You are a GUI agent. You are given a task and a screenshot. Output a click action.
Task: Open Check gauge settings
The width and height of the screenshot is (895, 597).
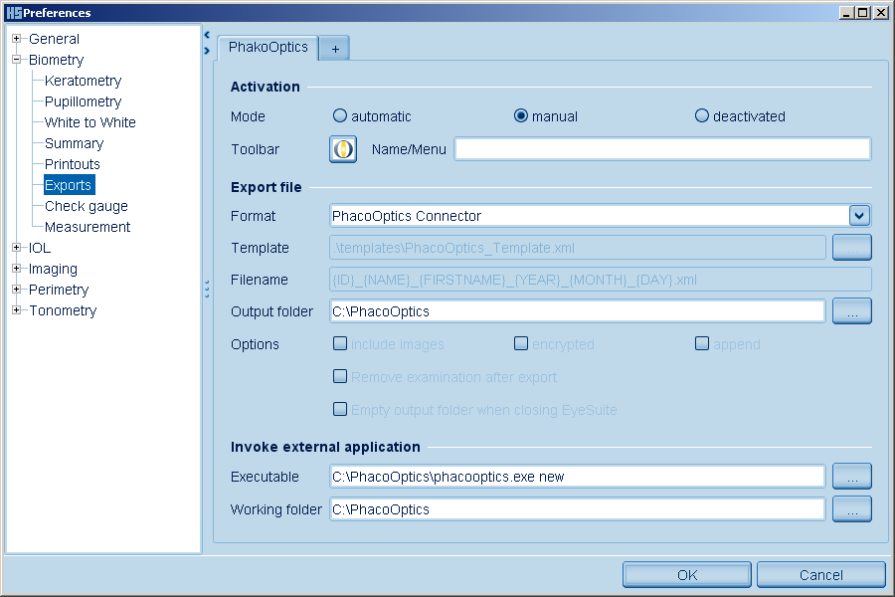86,206
